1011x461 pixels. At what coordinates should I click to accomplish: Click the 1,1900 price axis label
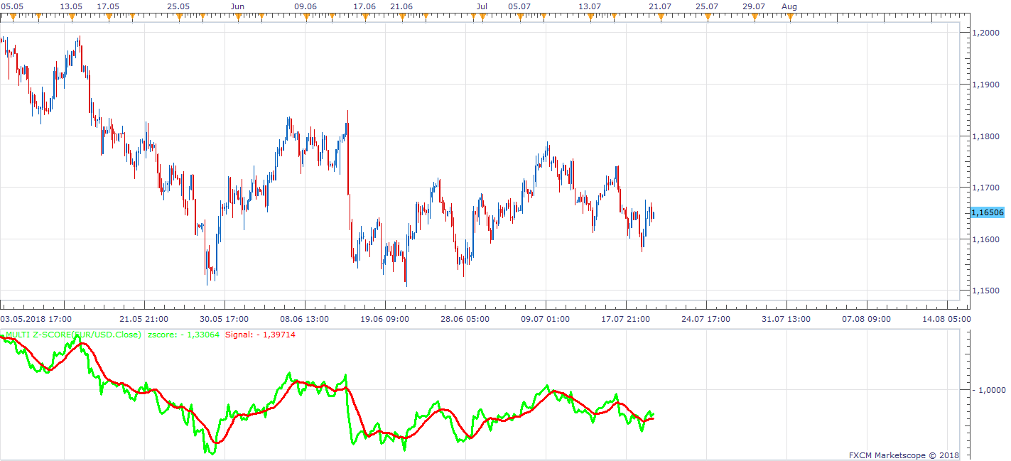click(987, 85)
